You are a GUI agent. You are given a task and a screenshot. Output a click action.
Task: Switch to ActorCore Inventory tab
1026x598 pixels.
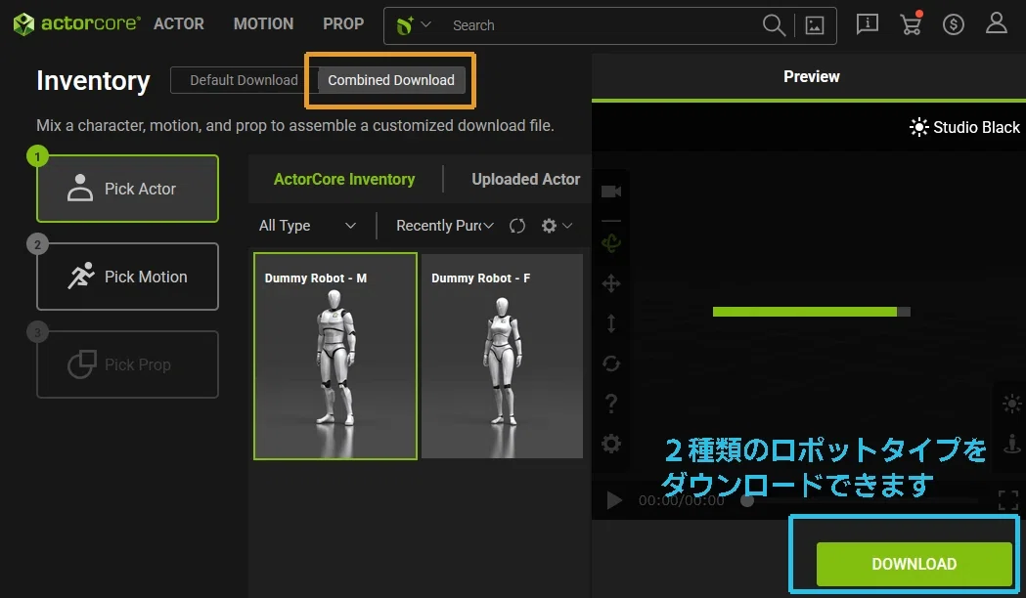coord(344,179)
